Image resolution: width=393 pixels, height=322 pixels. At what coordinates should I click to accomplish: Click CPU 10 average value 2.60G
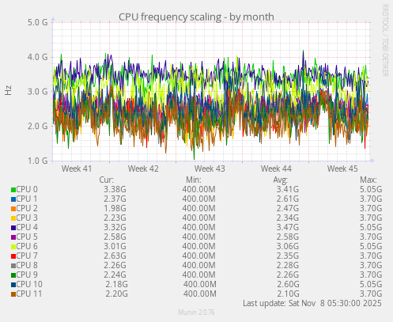(x=288, y=284)
